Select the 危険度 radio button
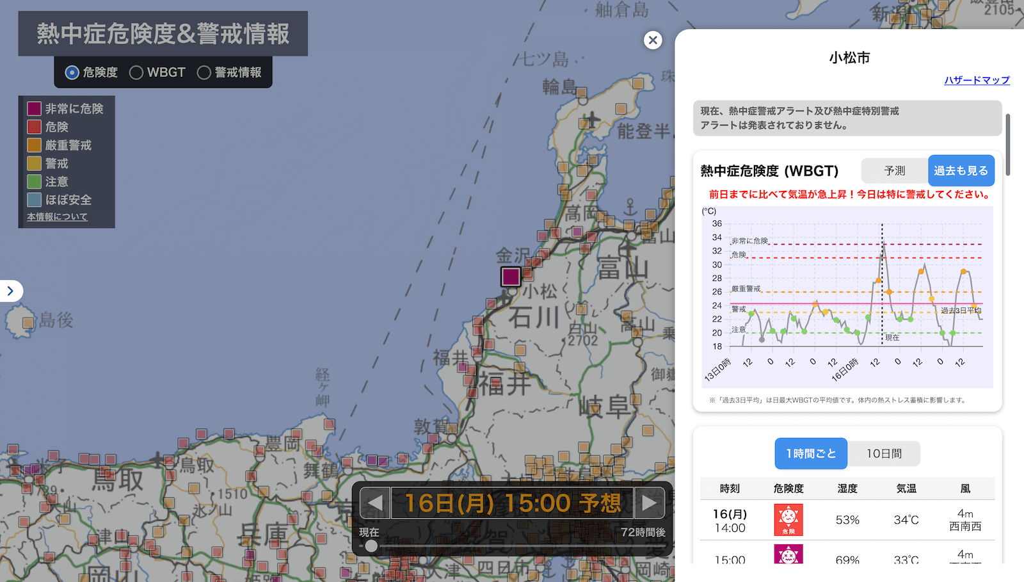 (72, 73)
